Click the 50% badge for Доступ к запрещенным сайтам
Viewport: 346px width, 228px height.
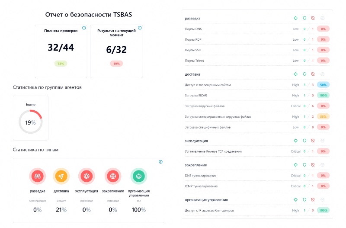coord(323,85)
